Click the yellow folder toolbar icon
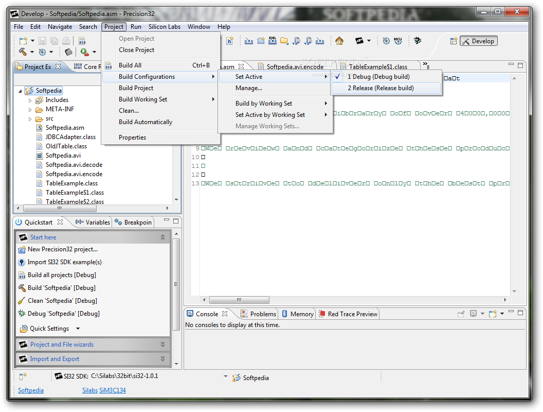This screenshot has height=412, width=543. pyautogui.click(x=284, y=41)
